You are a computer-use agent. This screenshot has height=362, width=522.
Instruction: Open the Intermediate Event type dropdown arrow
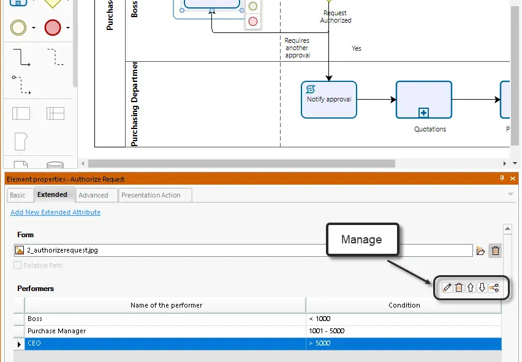[x=34, y=28]
